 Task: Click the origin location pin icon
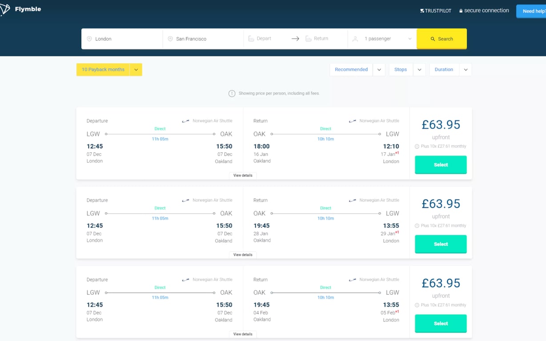point(89,39)
